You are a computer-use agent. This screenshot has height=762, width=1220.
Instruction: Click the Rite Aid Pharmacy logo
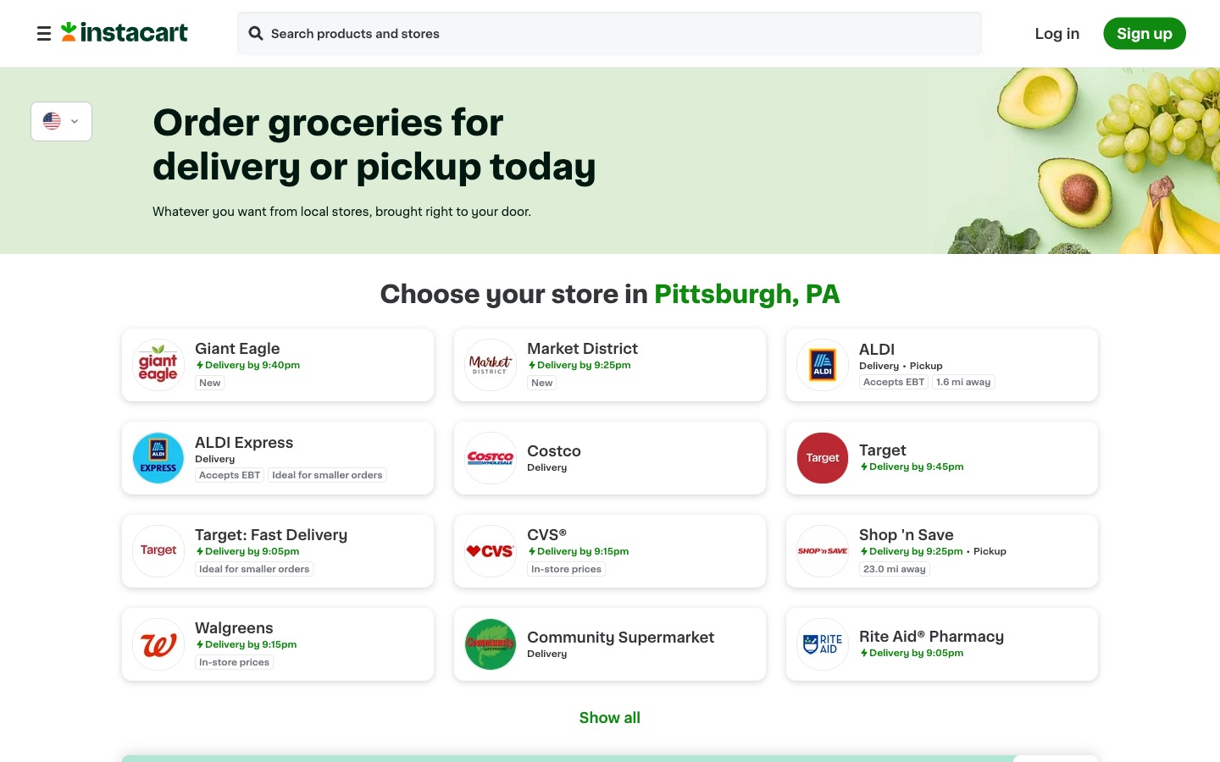tap(823, 644)
